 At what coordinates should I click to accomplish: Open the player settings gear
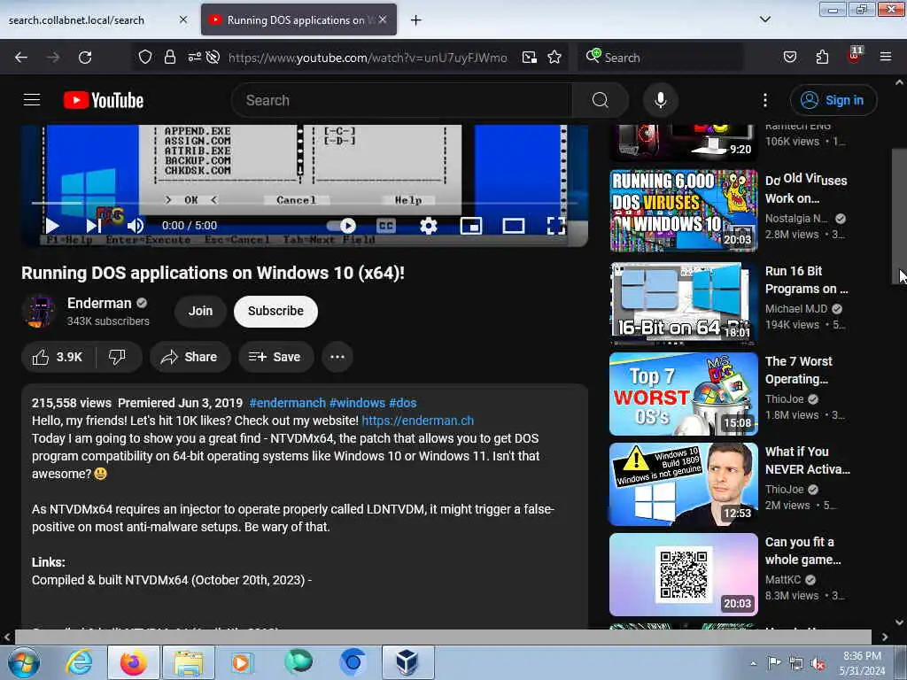(428, 226)
